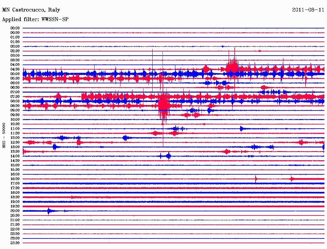
Task: Click the station title "MN Castrocucco, Italy"
Action: click(x=31, y=10)
